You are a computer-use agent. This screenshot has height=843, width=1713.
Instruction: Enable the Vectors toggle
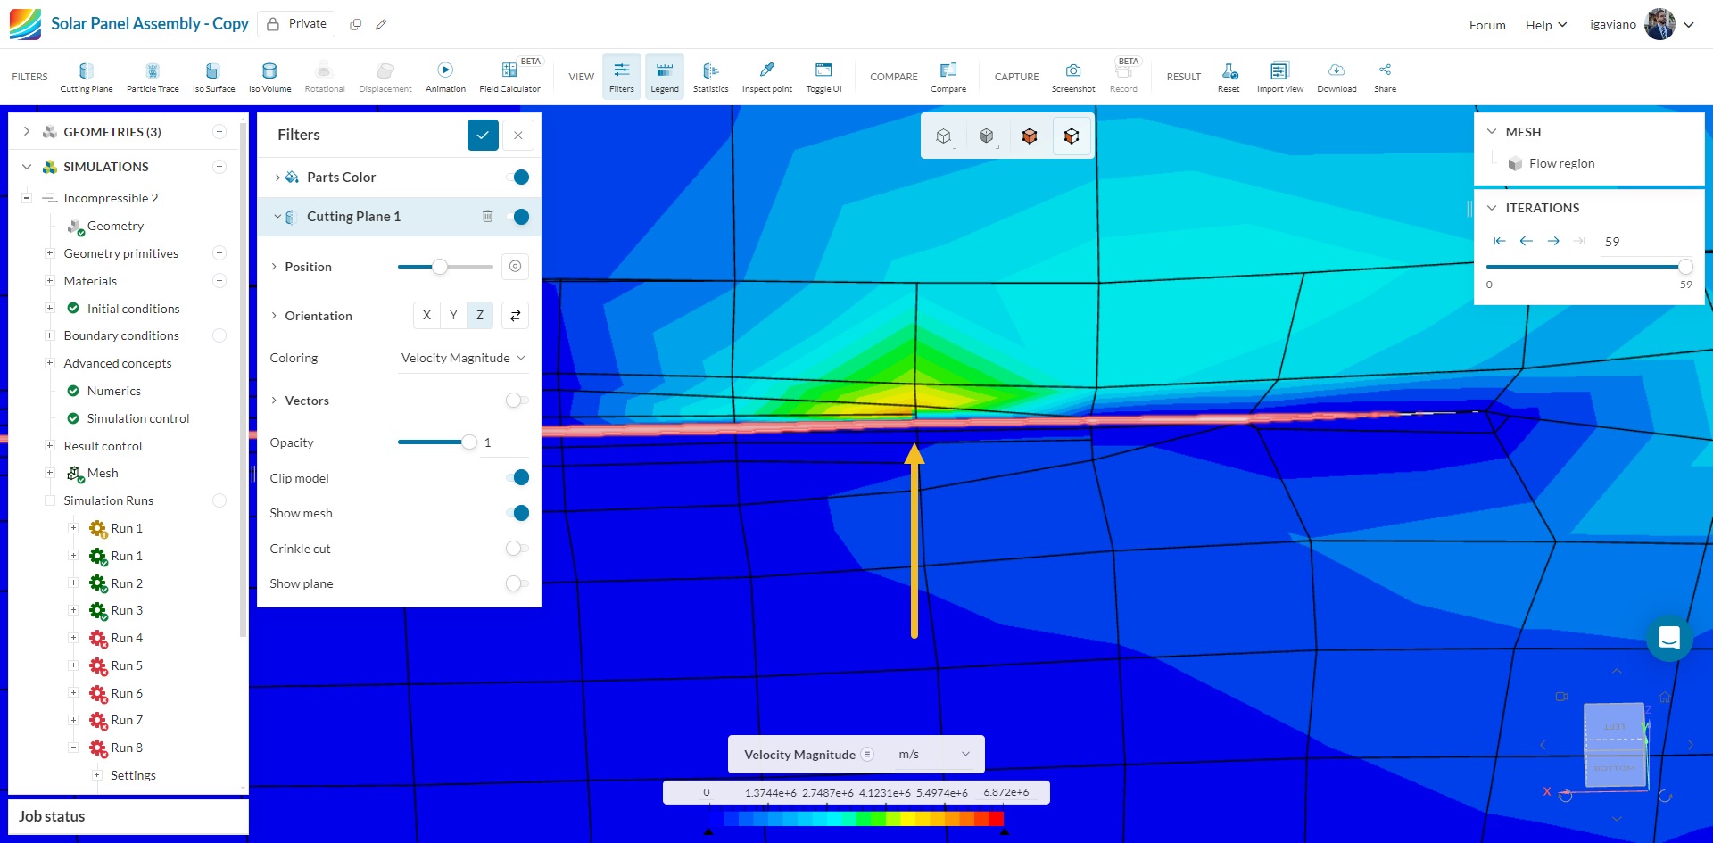[517, 401]
